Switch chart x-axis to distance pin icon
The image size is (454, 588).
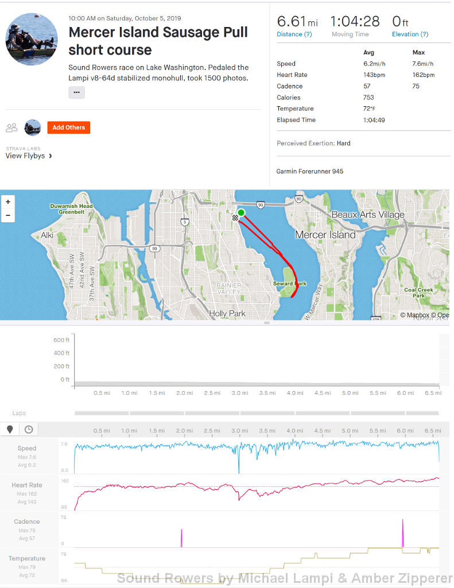point(10,430)
